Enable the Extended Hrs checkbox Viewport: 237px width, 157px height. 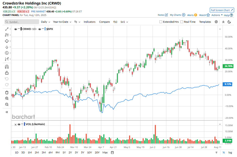pyautogui.click(x=161, y=22)
